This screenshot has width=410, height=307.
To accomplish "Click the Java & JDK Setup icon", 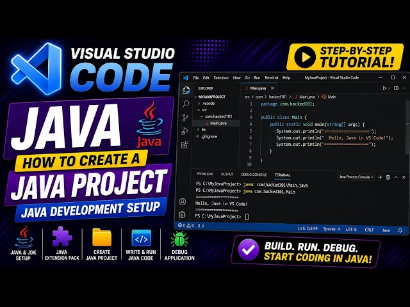I will 24,237.
